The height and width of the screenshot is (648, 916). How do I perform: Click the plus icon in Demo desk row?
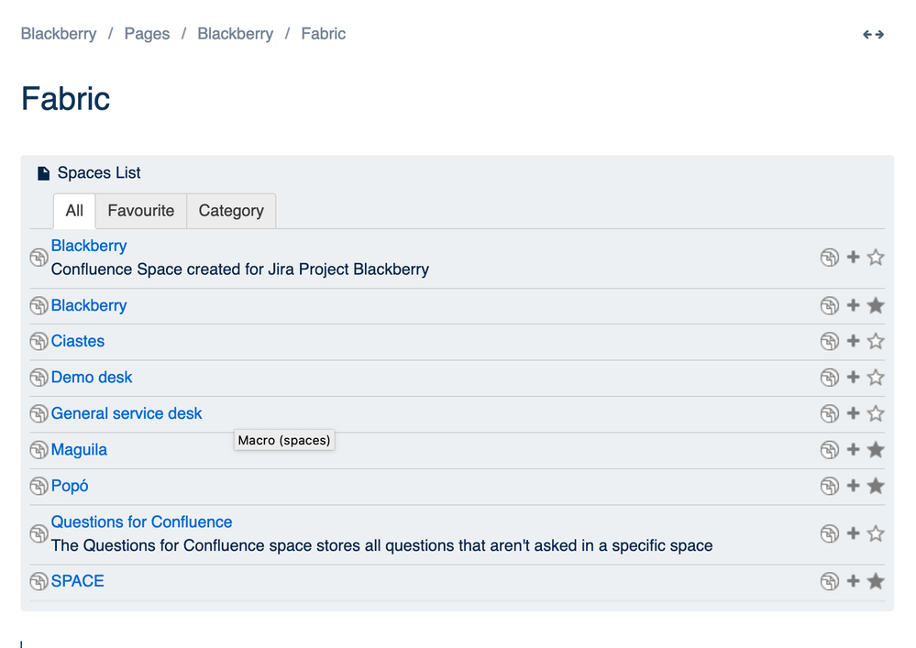click(853, 378)
